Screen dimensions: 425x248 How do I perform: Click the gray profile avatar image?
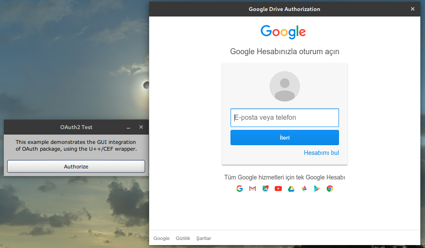pyautogui.click(x=285, y=86)
